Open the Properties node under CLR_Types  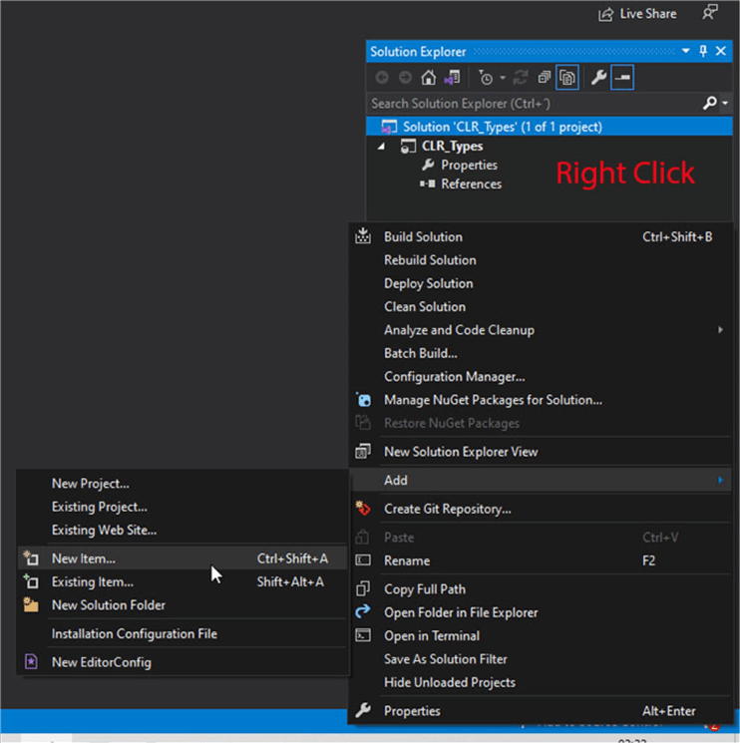coord(469,165)
